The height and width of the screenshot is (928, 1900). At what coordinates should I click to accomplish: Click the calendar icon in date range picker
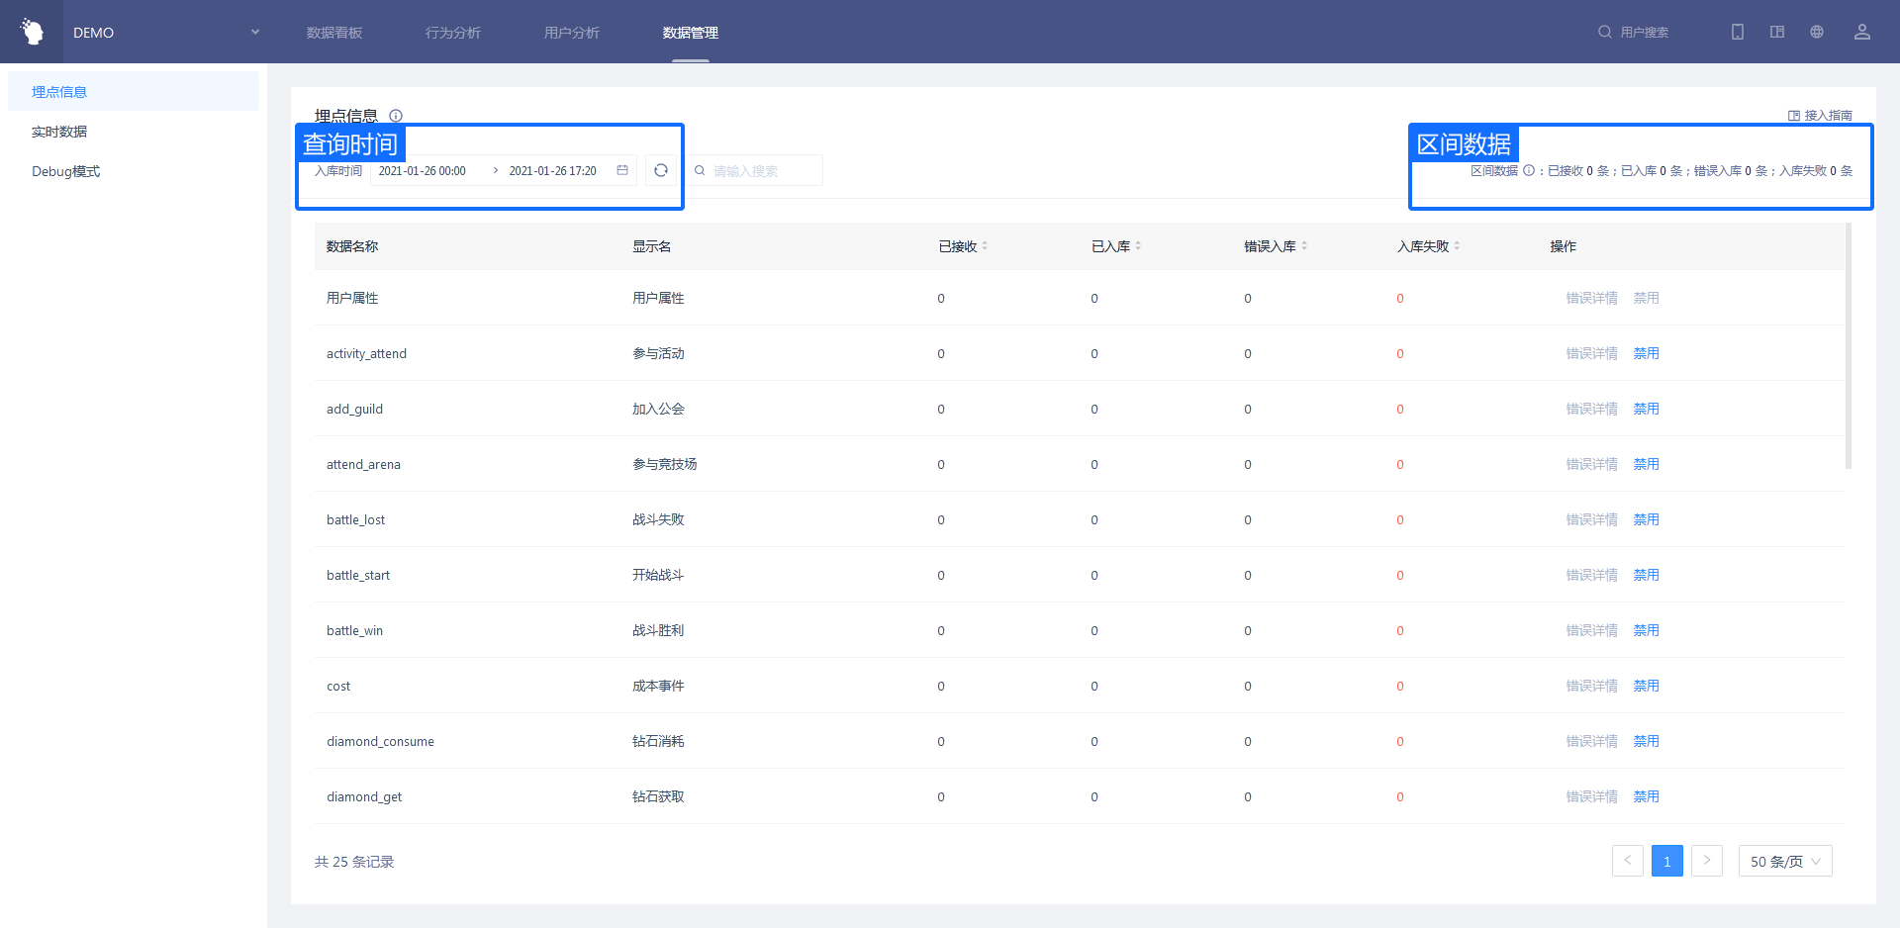[622, 170]
